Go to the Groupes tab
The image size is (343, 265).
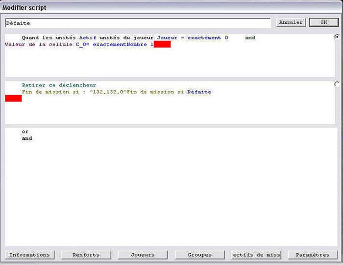click(199, 255)
